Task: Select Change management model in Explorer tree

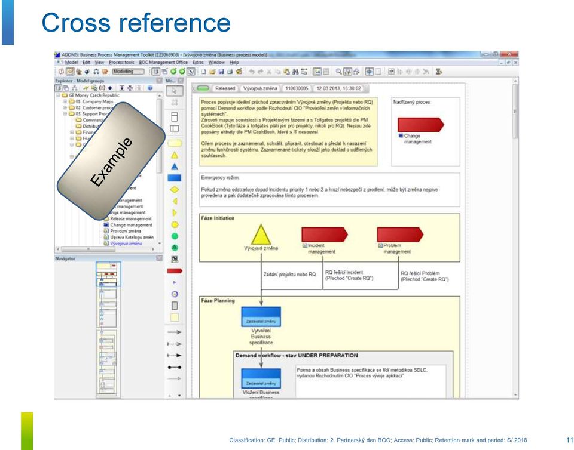Action: point(131,225)
